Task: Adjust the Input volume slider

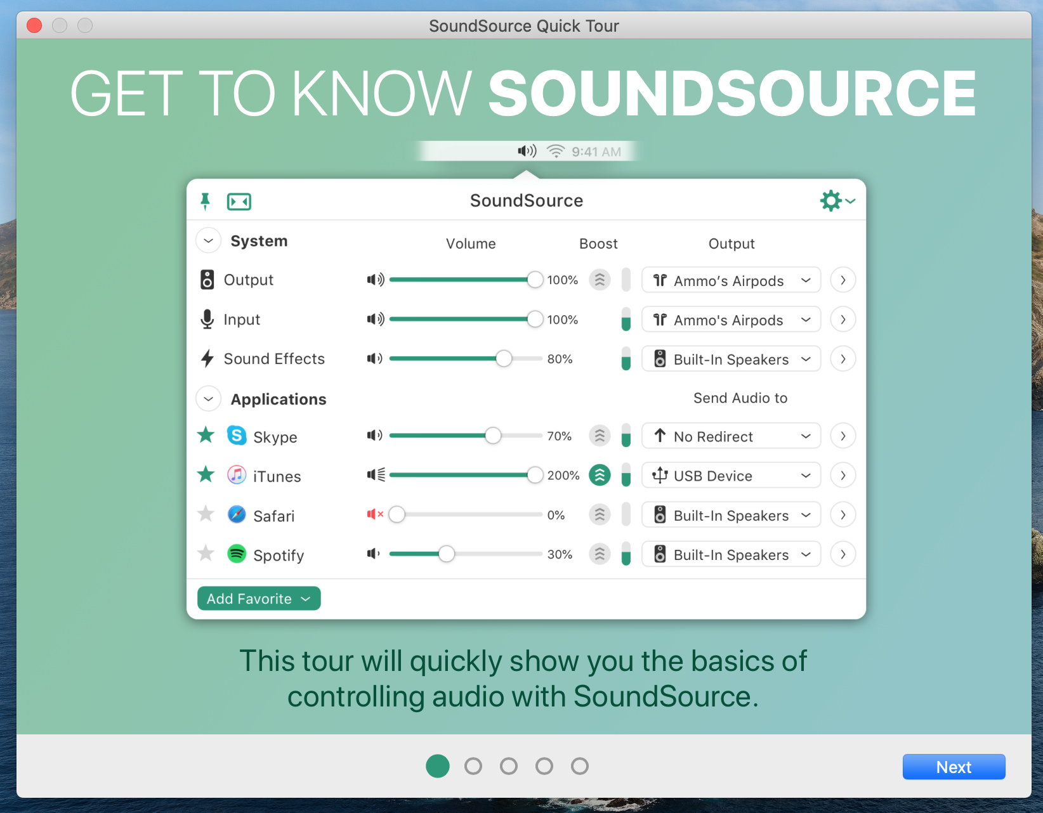Action: [466, 319]
